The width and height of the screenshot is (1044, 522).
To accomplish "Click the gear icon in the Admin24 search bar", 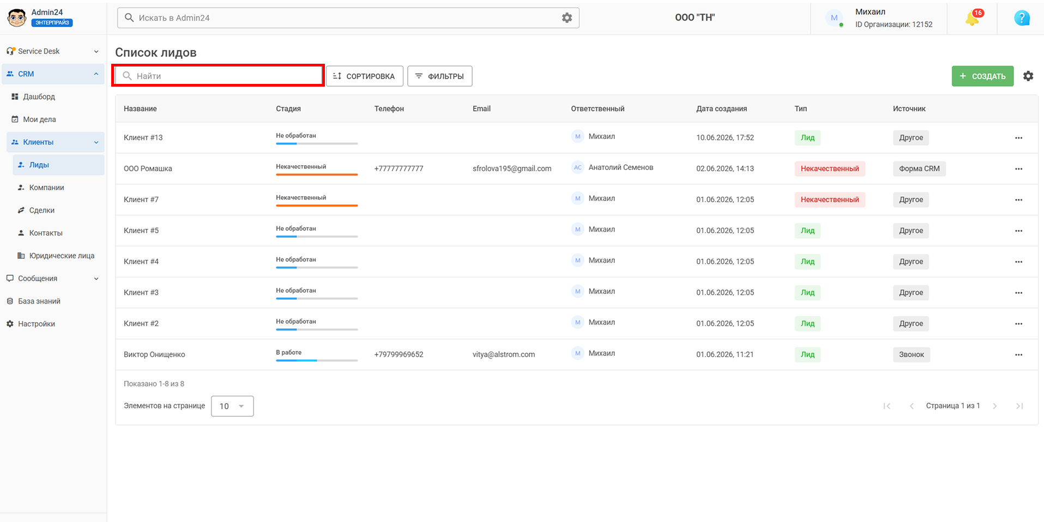I will [x=567, y=18].
